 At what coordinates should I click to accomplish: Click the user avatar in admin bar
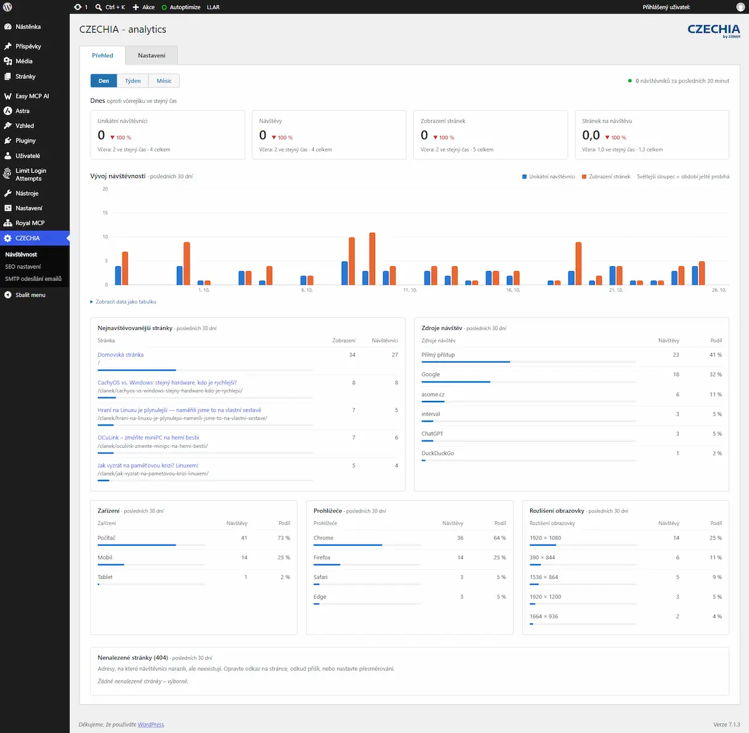(740, 7)
